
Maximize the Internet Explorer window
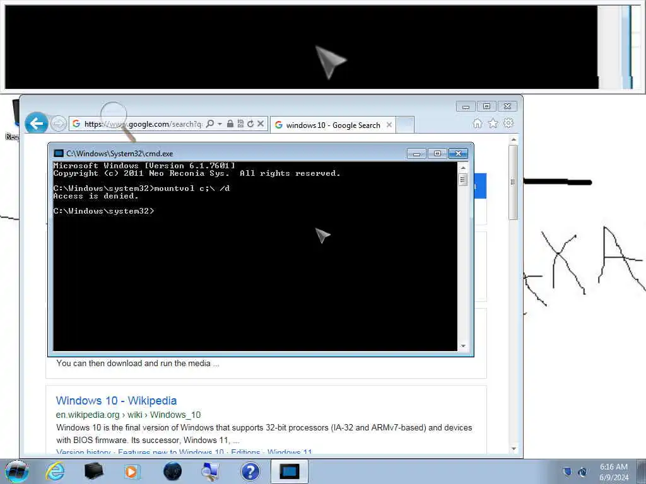point(486,107)
